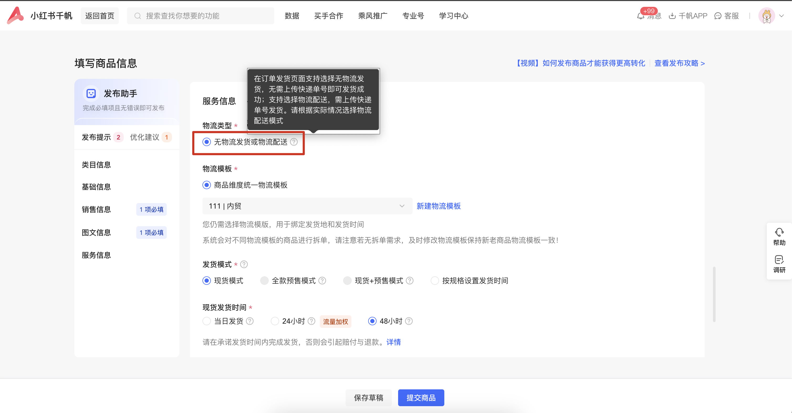Image resolution: width=792 pixels, height=413 pixels.
Task: Click the help icon beside 无物流发货或物流配送
Action: point(294,142)
